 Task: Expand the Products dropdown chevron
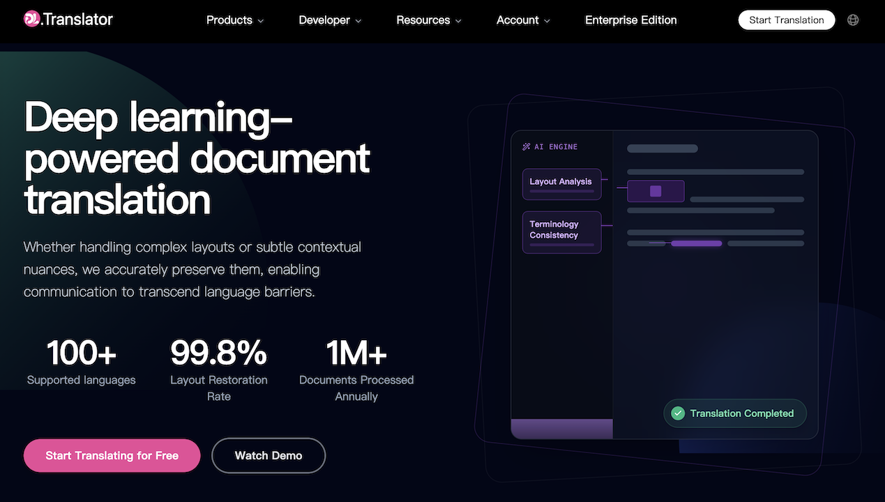261,21
